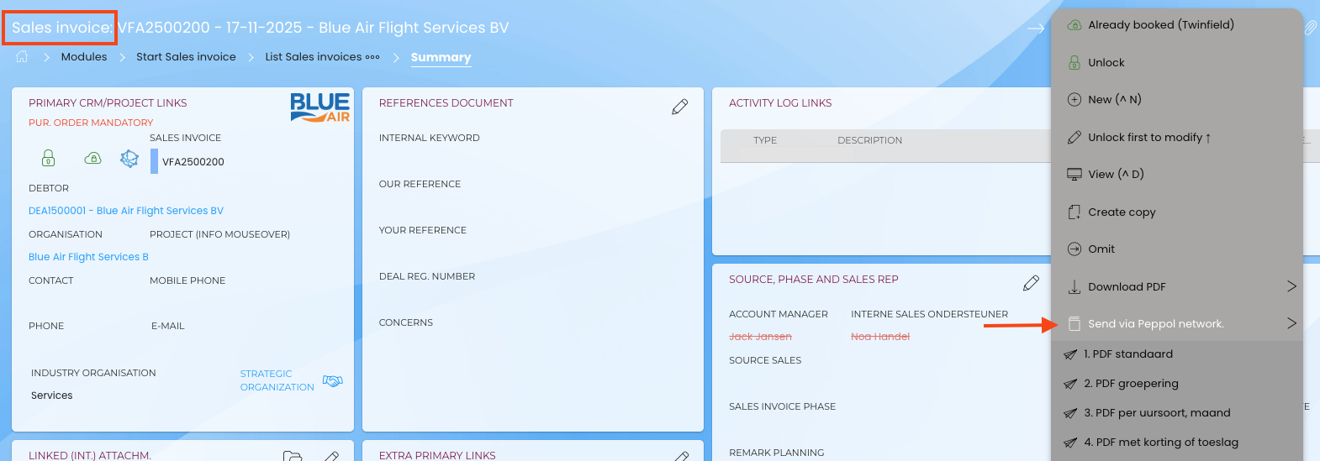Screen dimensions: 1320x461
Task: Click the Blue Air company logo
Action: click(x=320, y=107)
